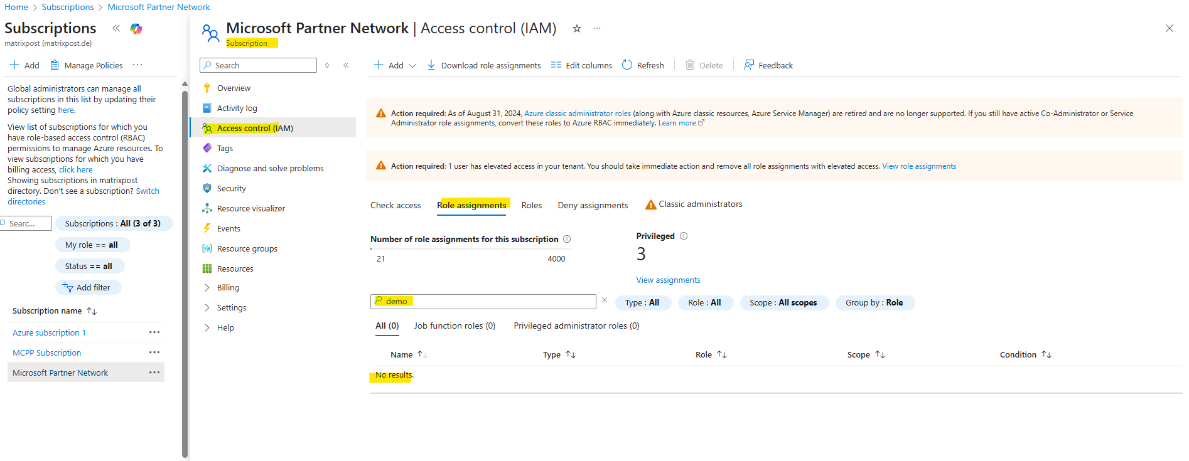Open Feedback

tap(768, 65)
